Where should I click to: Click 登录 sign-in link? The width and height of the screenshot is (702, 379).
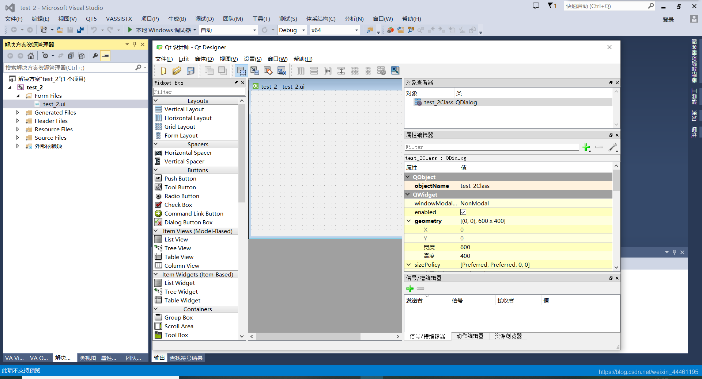click(668, 19)
